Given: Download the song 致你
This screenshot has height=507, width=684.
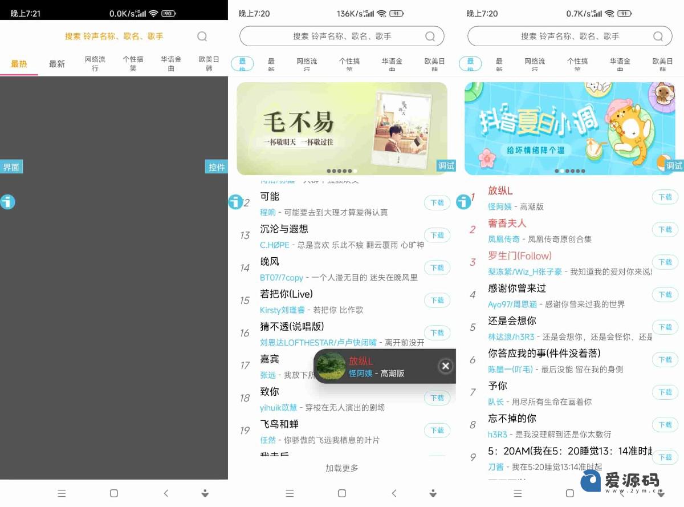Looking at the screenshot, I should pos(437,398).
